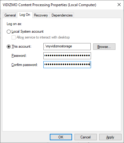
Task: Click the blank white panel area of Log On page
Action: 62,100
